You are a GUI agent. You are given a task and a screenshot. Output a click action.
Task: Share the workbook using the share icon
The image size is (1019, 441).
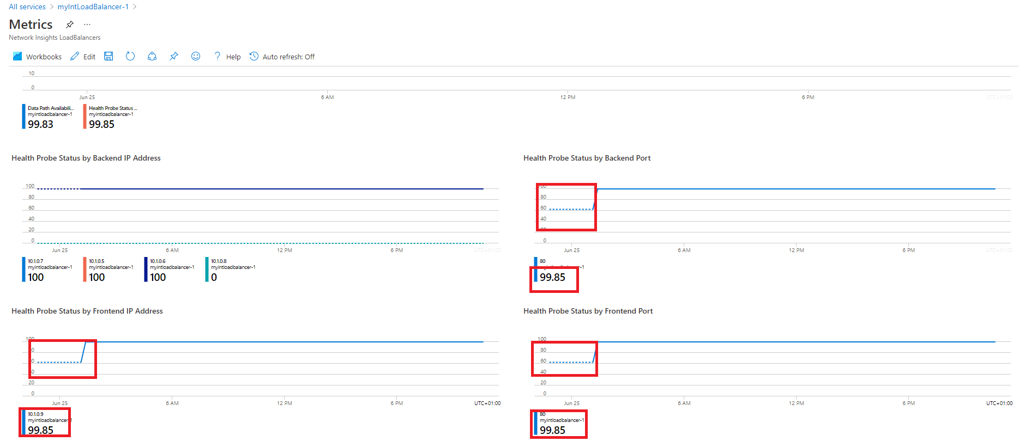coord(152,56)
